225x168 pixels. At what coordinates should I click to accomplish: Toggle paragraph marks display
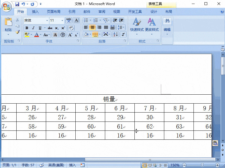tap(123, 34)
